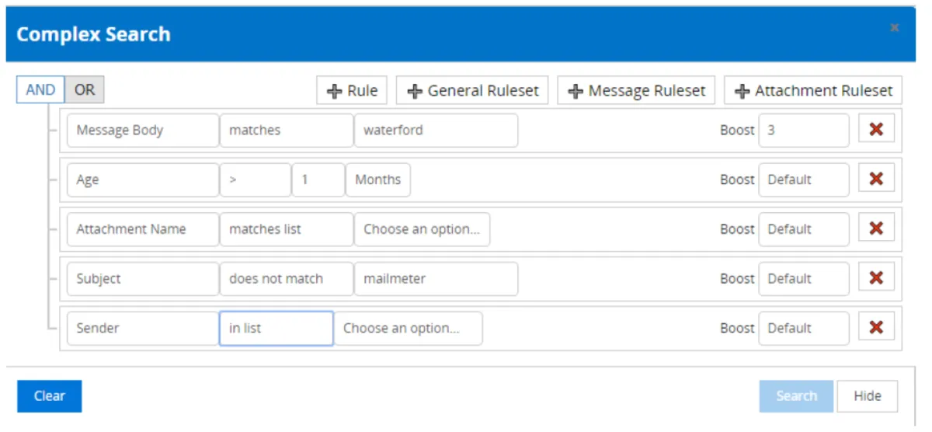Open the Message Body field dropdown
The image size is (932, 432).
(x=143, y=131)
